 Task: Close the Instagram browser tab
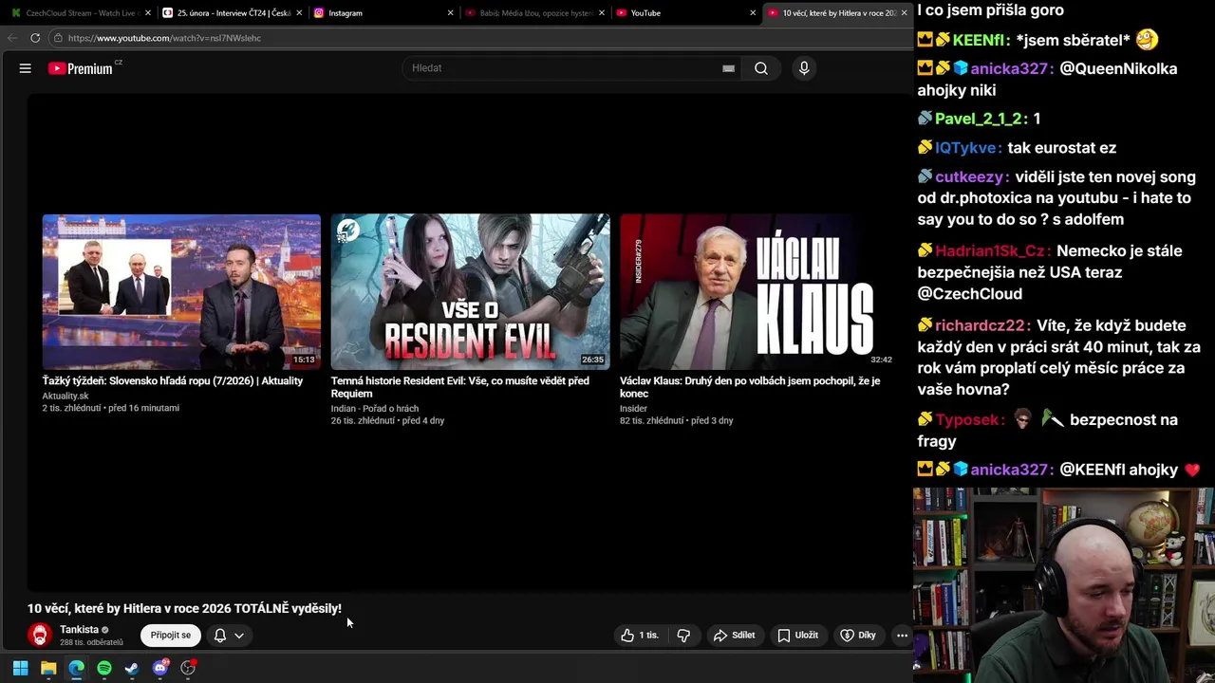click(x=450, y=13)
